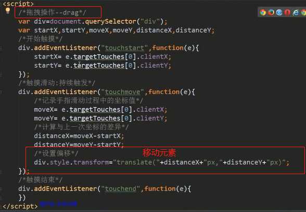Click the 开始触摸 comment
306x212 pixels.
pyautogui.click(x=41, y=39)
